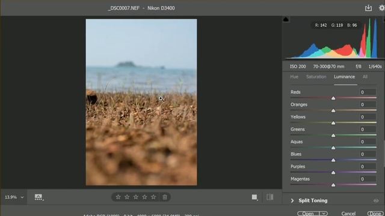Click the 'Magentas' label
This screenshot has height=216, width=385.
[300, 179]
